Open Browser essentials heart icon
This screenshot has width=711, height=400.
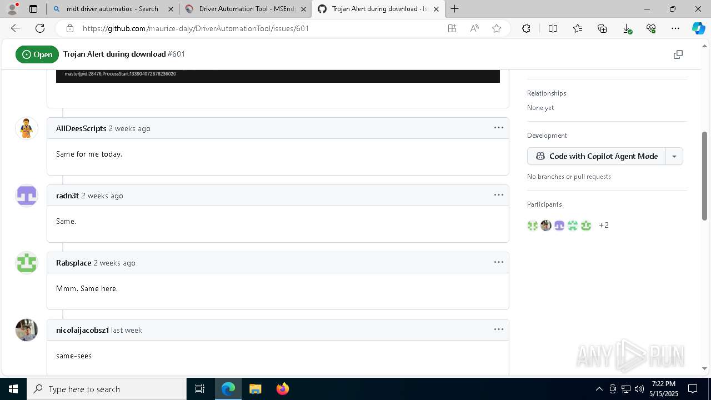point(651,28)
